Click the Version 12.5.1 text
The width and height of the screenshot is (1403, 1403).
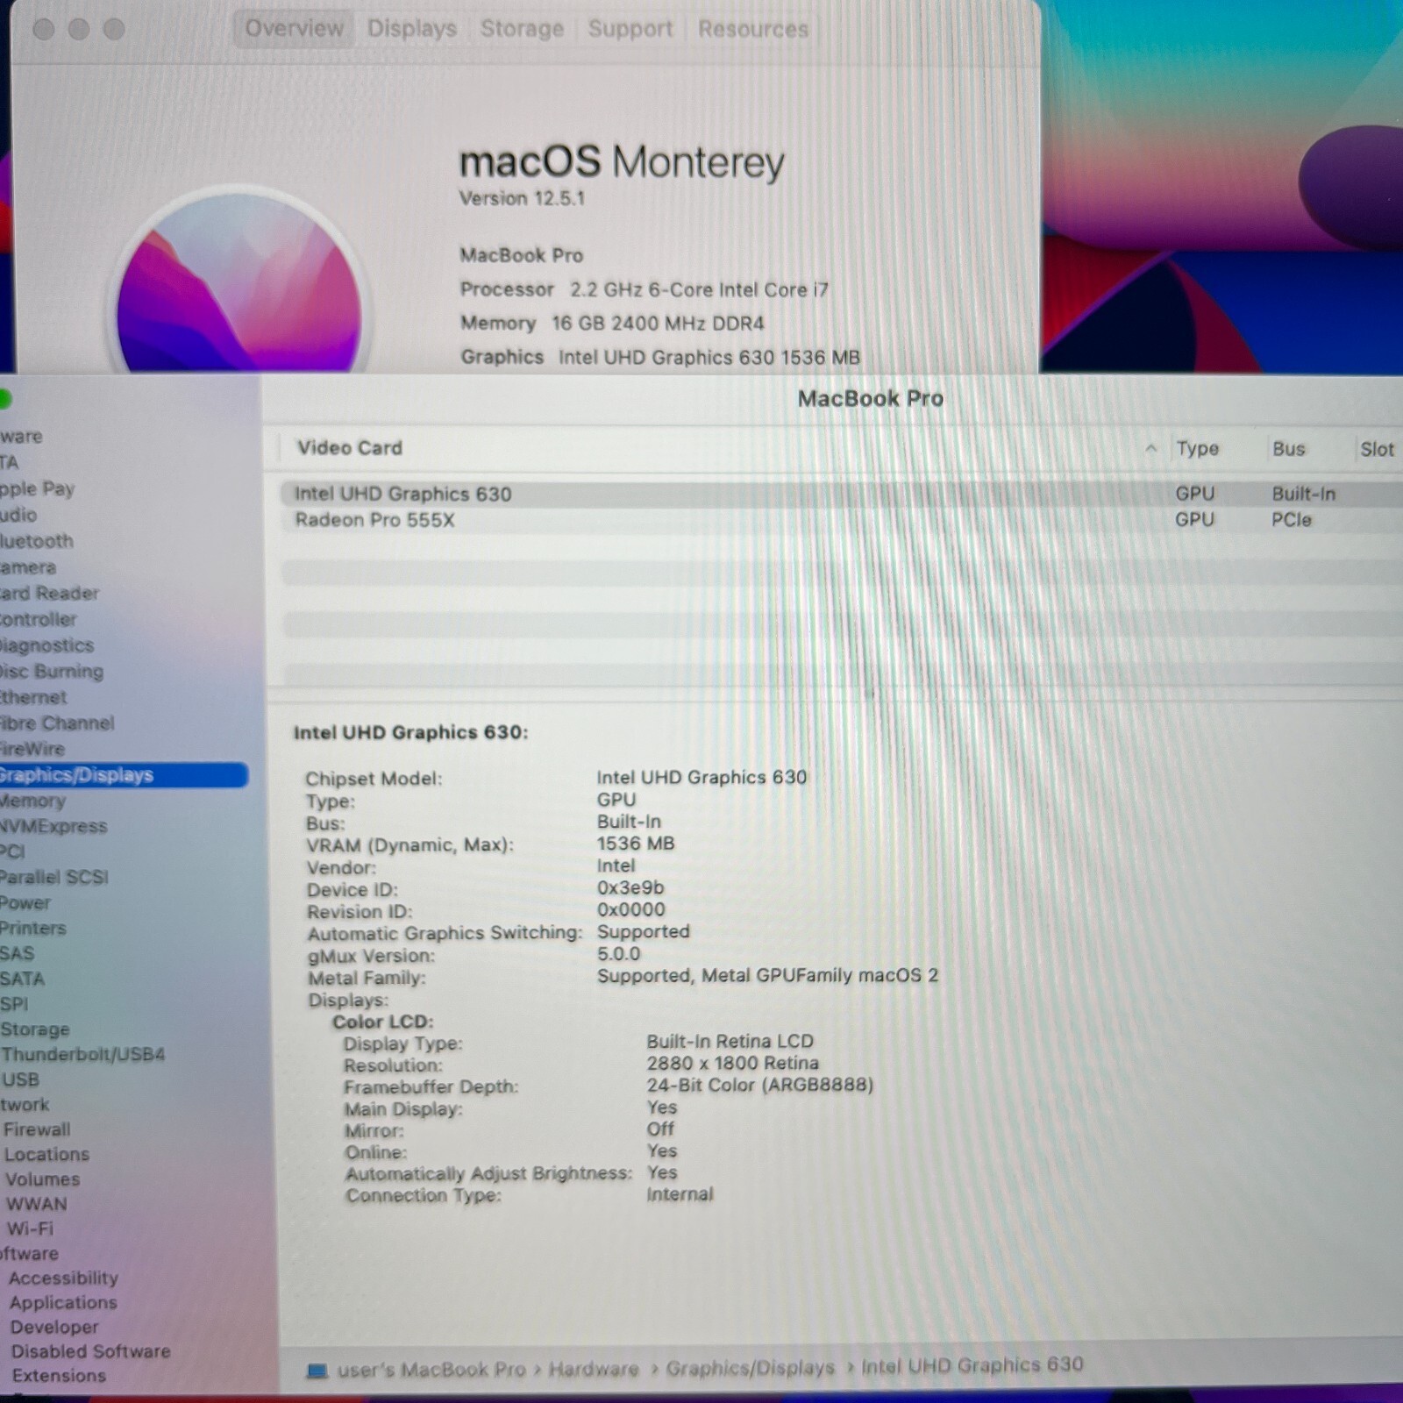click(x=522, y=198)
